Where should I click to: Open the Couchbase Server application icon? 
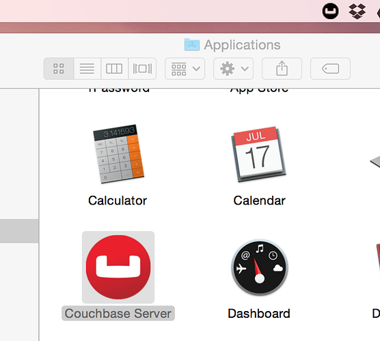(118, 267)
